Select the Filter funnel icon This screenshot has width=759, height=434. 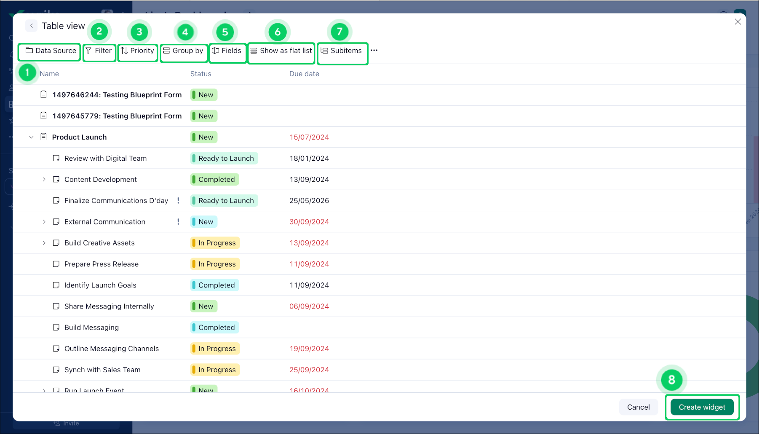point(89,51)
